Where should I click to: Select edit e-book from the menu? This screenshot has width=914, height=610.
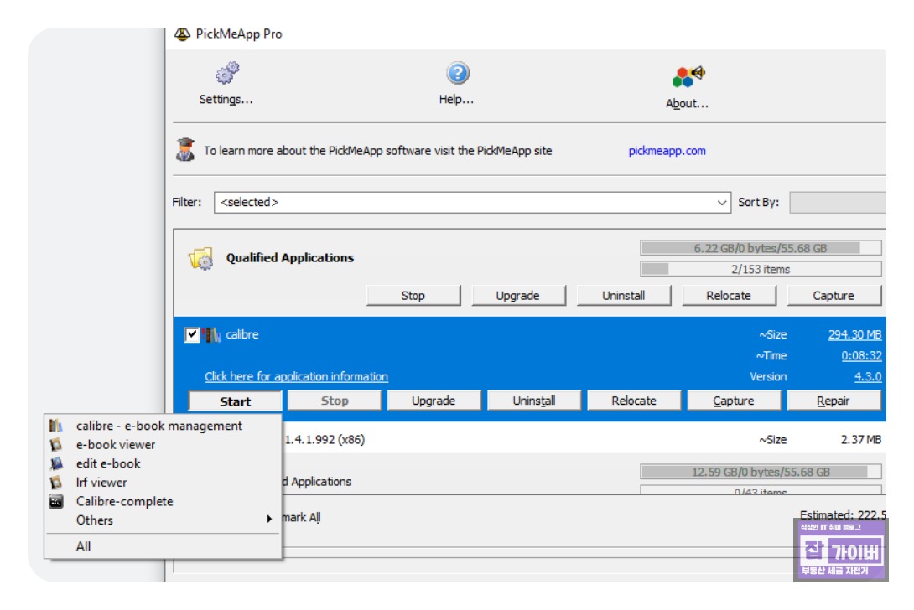pos(163,463)
